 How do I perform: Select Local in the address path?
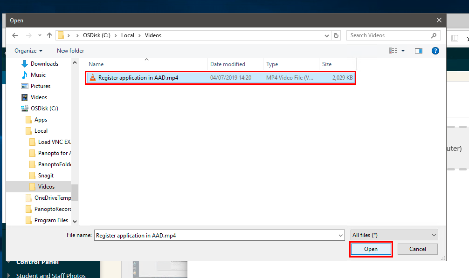(128, 35)
